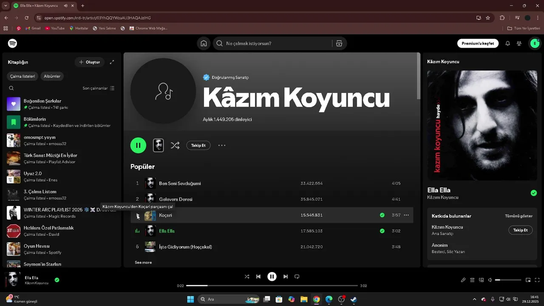Image resolution: width=544 pixels, height=306 pixels.
Task: Open Spotify notifications bell
Action: pyautogui.click(x=507, y=43)
